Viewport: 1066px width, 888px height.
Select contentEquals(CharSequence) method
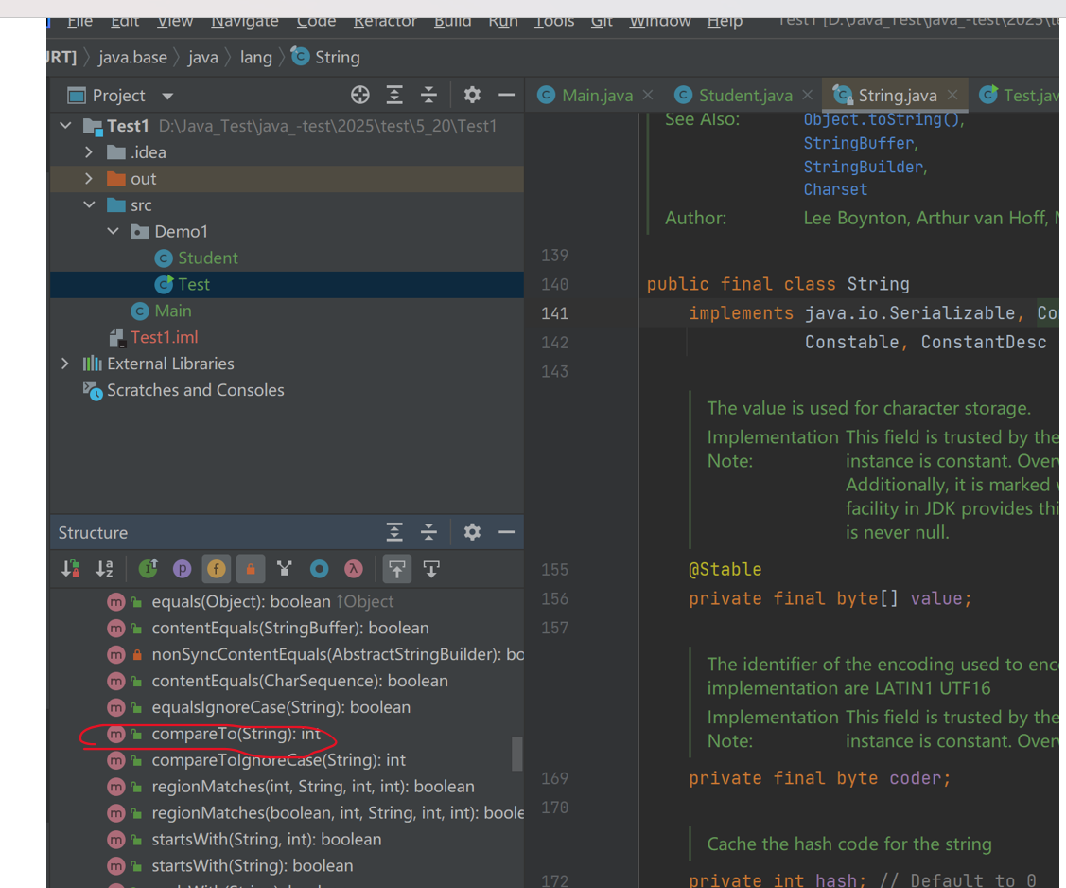point(300,681)
